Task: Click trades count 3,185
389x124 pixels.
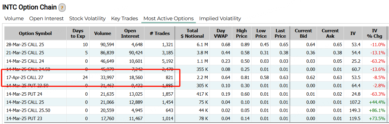Action: click(167, 53)
